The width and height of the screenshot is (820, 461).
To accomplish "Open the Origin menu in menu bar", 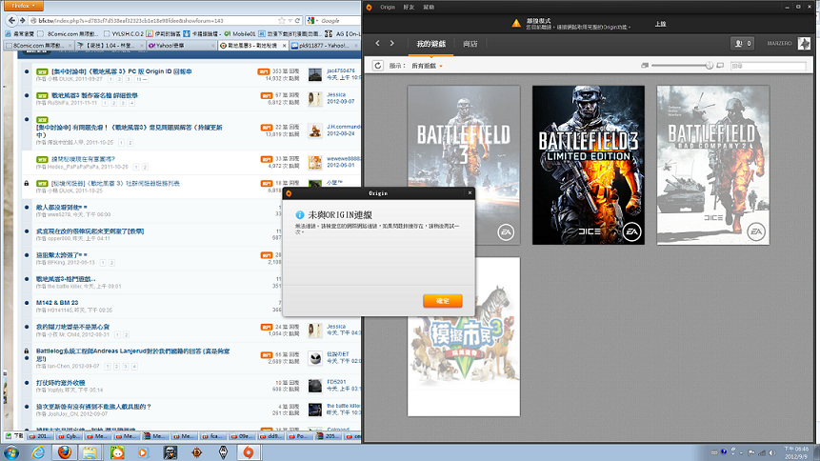I will pyautogui.click(x=389, y=6).
